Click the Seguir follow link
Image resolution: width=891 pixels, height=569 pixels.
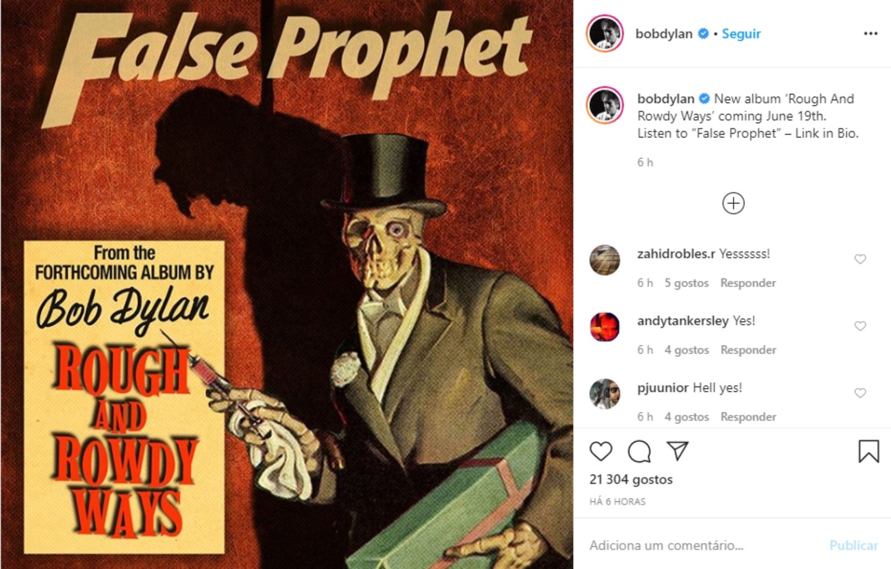tap(741, 33)
